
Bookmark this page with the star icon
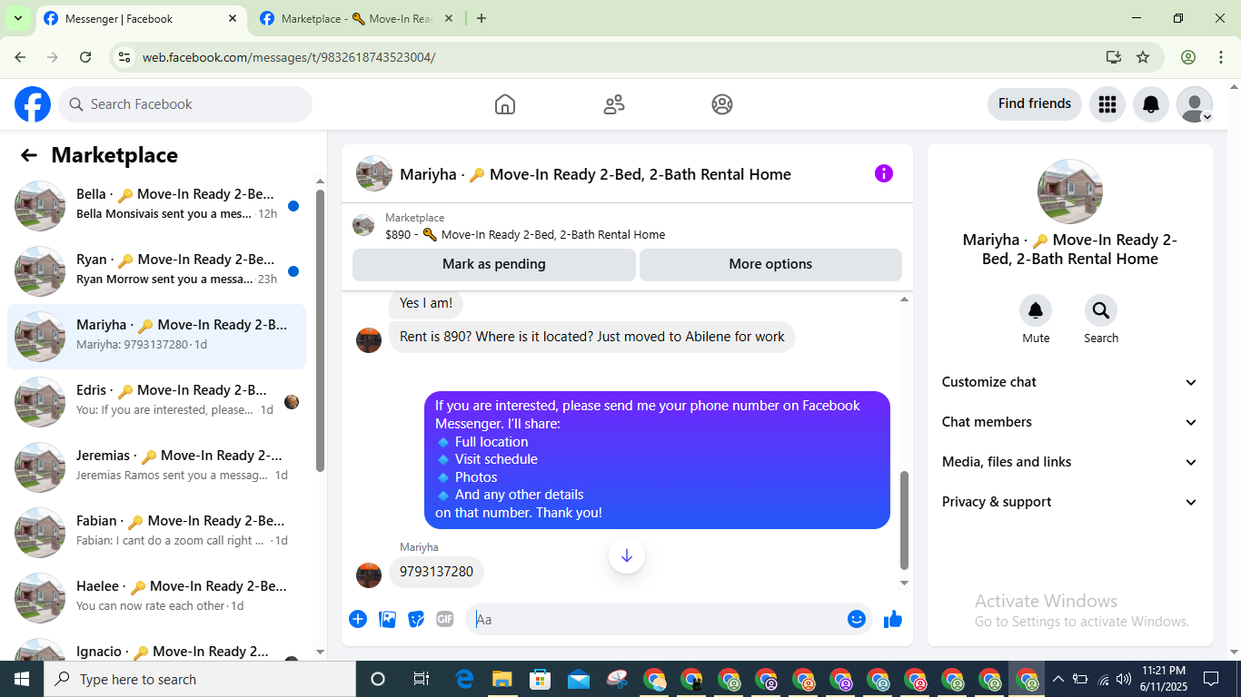coord(1143,57)
